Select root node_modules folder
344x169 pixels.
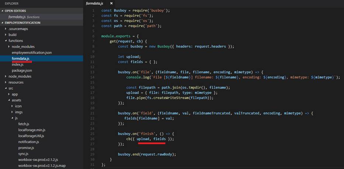coord(20,76)
